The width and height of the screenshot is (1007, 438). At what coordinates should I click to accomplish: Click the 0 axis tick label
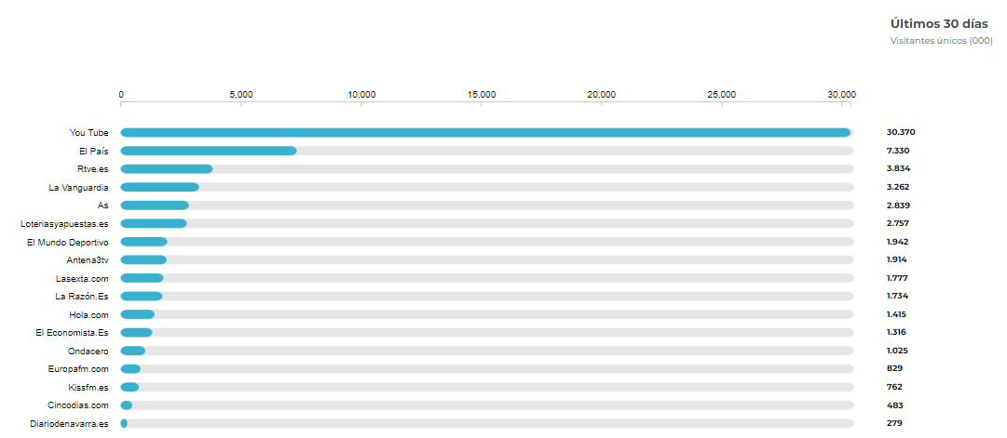[x=121, y=95]
